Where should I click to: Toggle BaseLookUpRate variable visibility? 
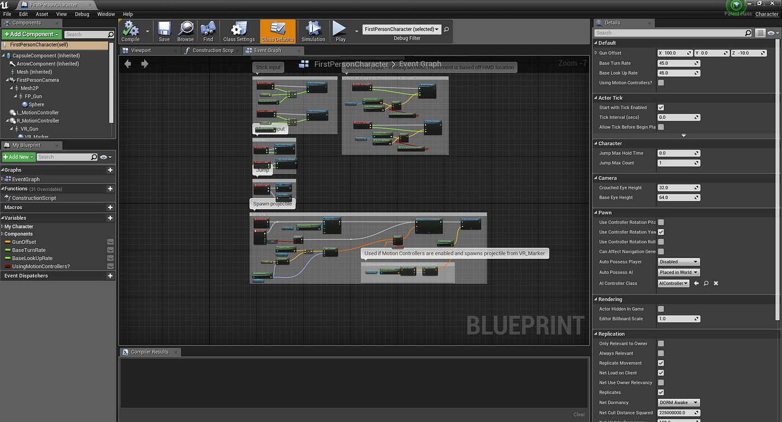point(111,258)
